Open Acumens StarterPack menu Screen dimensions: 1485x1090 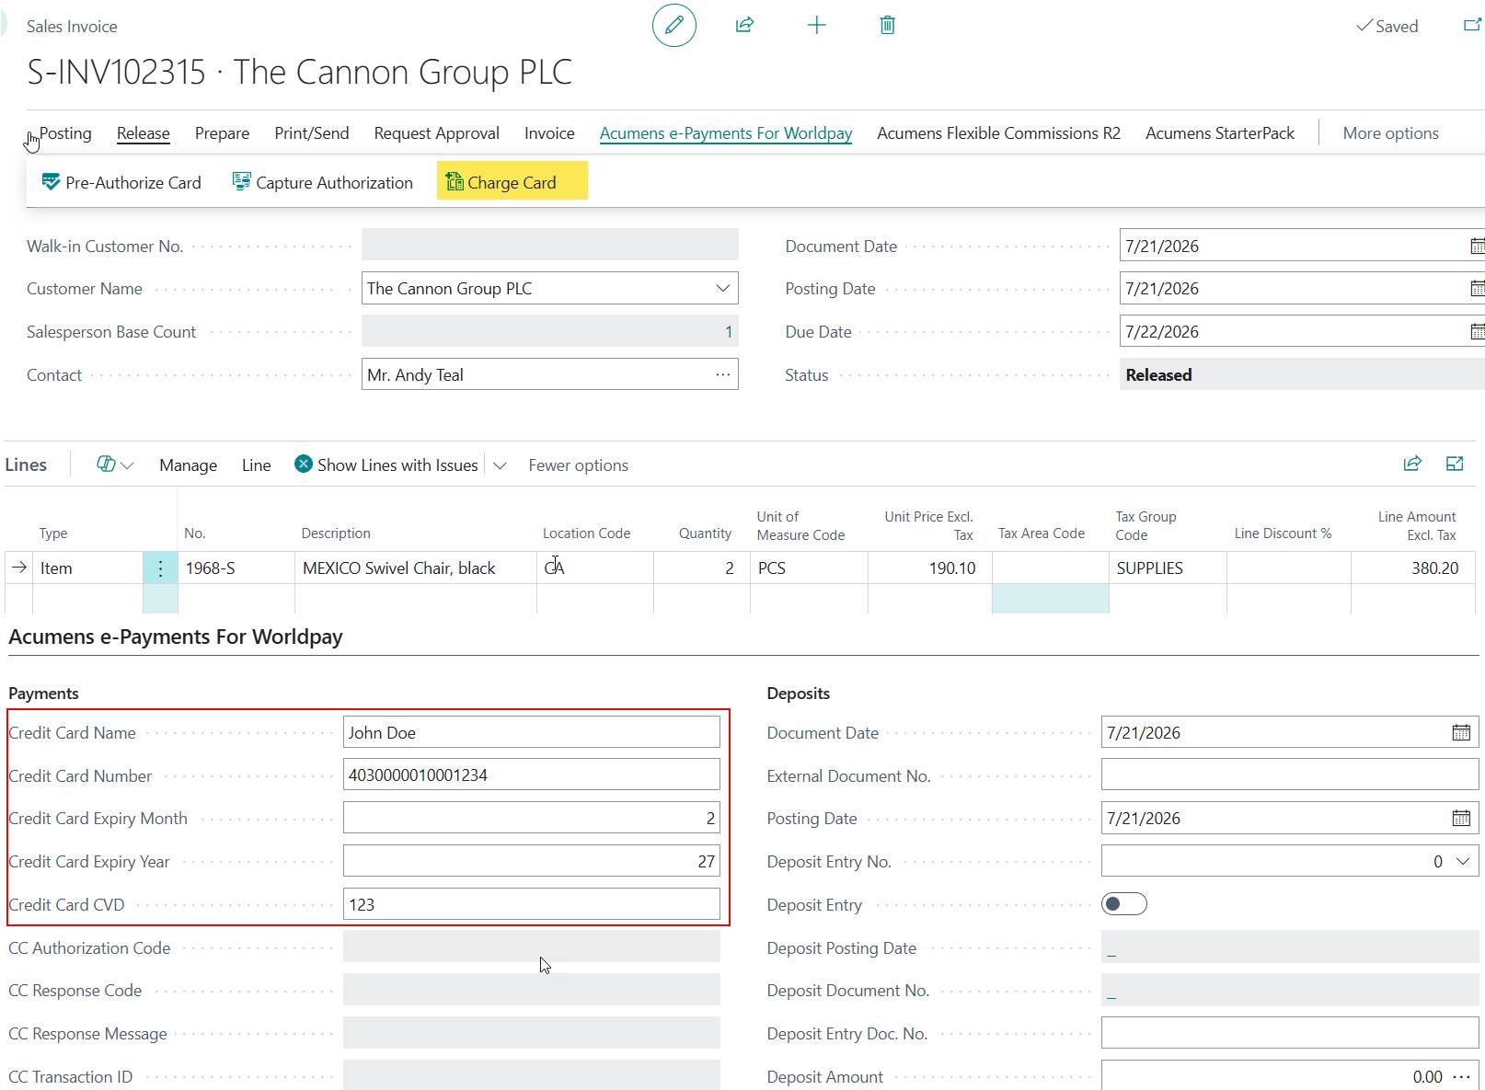click(x=1220, y=133)
